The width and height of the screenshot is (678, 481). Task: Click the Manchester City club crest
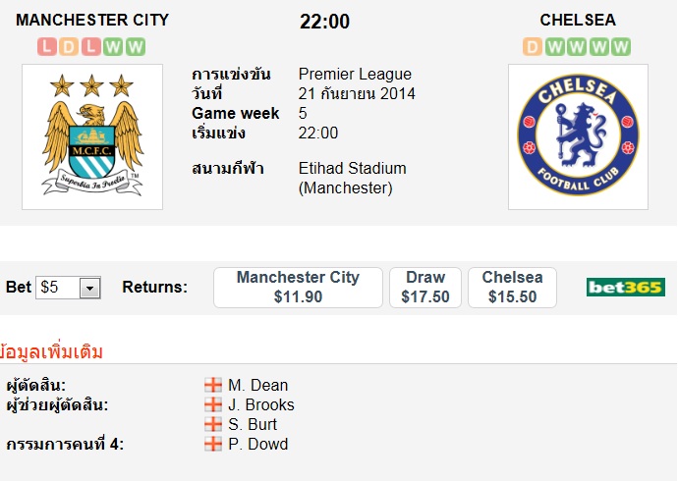92,135
